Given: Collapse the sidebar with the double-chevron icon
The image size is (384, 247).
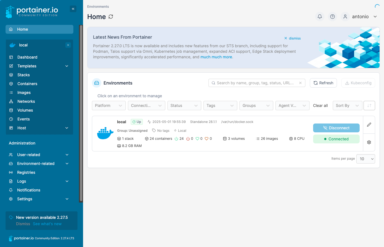Looking at the screenshot, I should tap(73, 9).
